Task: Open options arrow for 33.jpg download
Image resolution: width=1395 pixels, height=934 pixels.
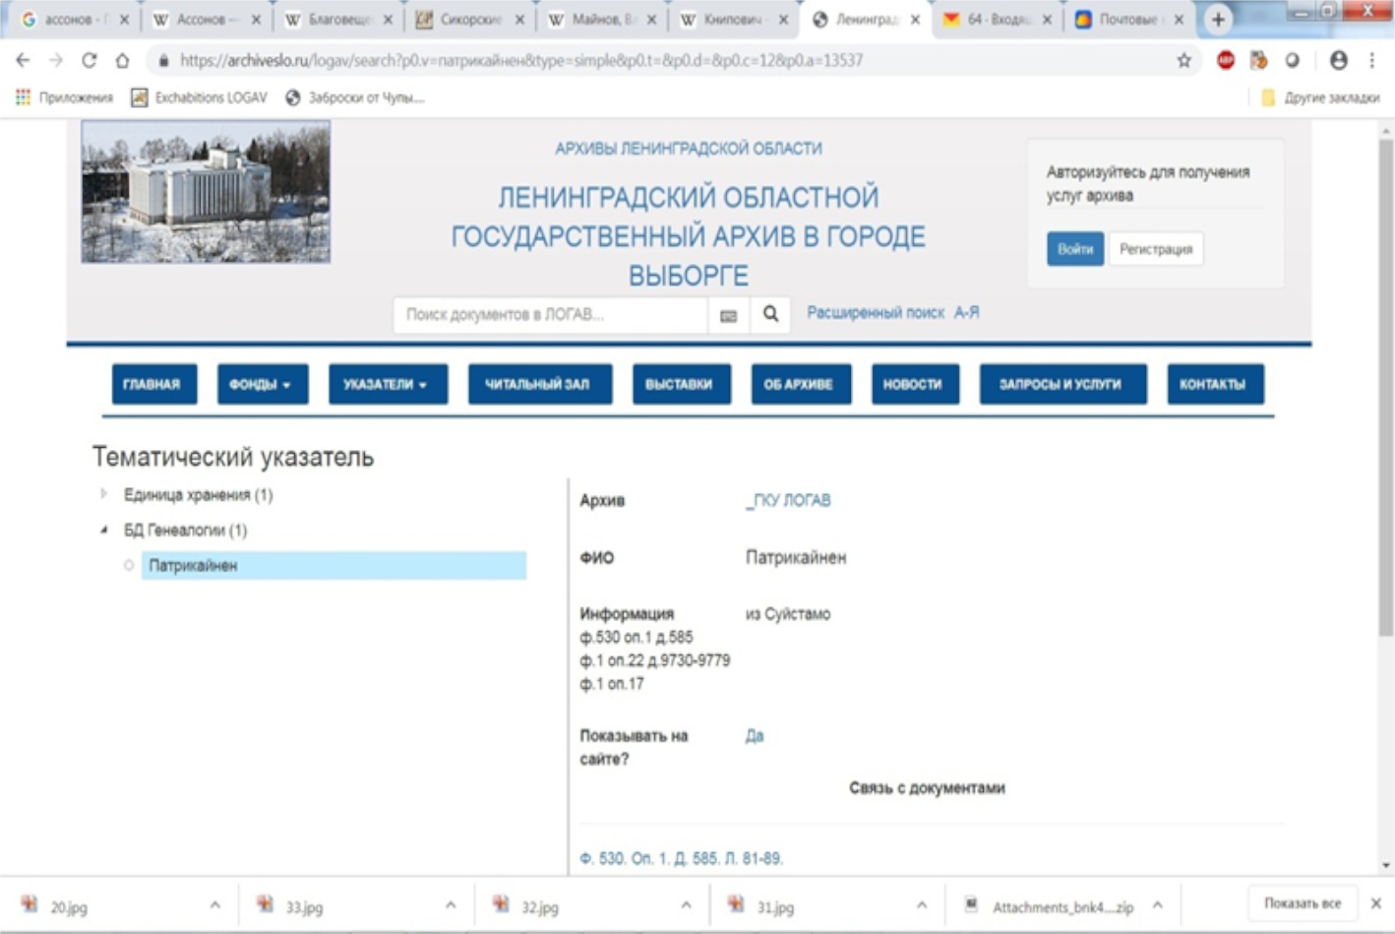Action: coord(451,905)
